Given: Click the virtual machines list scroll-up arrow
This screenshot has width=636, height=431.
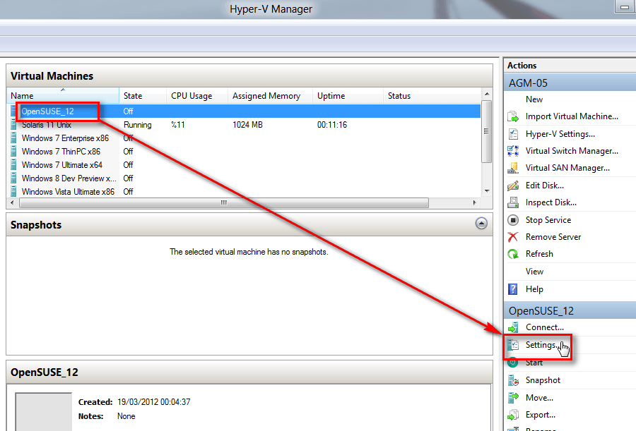Looking at the screenshot, I should [x=487, y=94].
